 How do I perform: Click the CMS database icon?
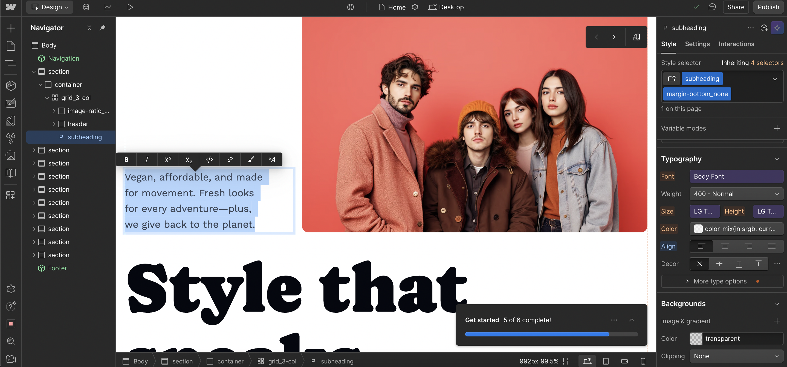tap(86, 7)
